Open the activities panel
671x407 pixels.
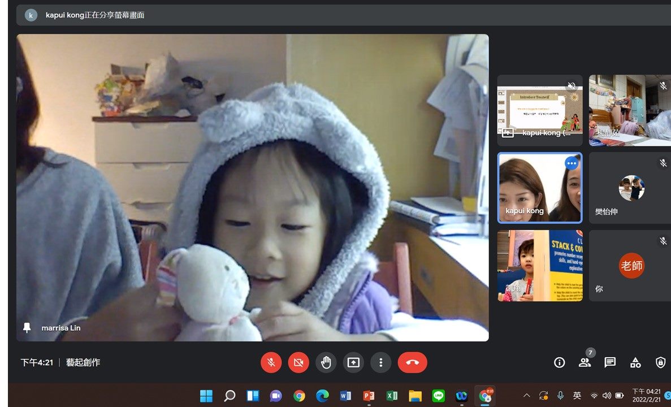point(635,362)
